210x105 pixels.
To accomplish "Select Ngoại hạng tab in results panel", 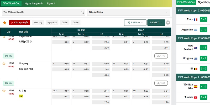I will (204, 2).
